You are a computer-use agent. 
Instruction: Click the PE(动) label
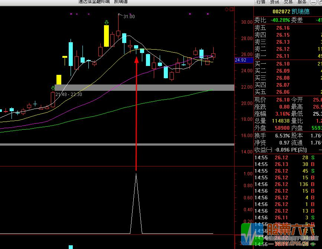click(299, 150)
